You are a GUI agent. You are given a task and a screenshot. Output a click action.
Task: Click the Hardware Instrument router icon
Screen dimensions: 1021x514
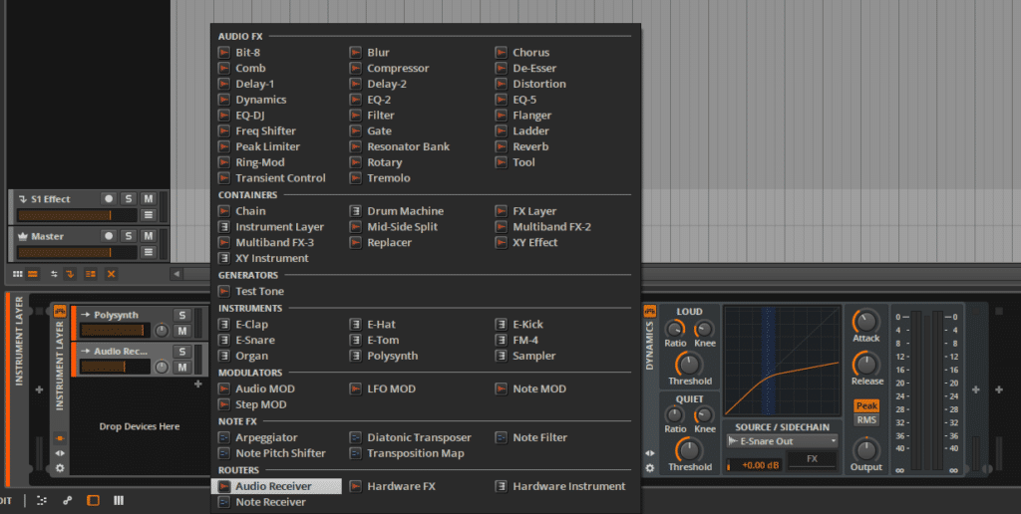[501, 486]
